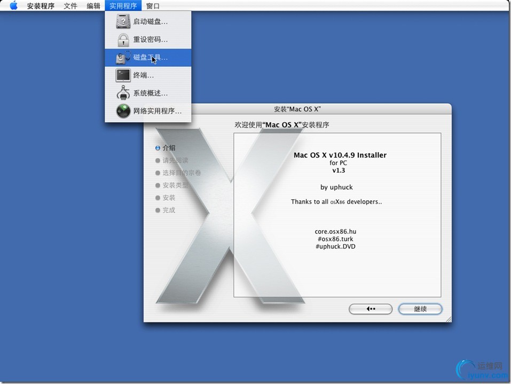Click the 安装类型 step label
The width and height of the screenshot is (511, 384).
click(175, 185)
